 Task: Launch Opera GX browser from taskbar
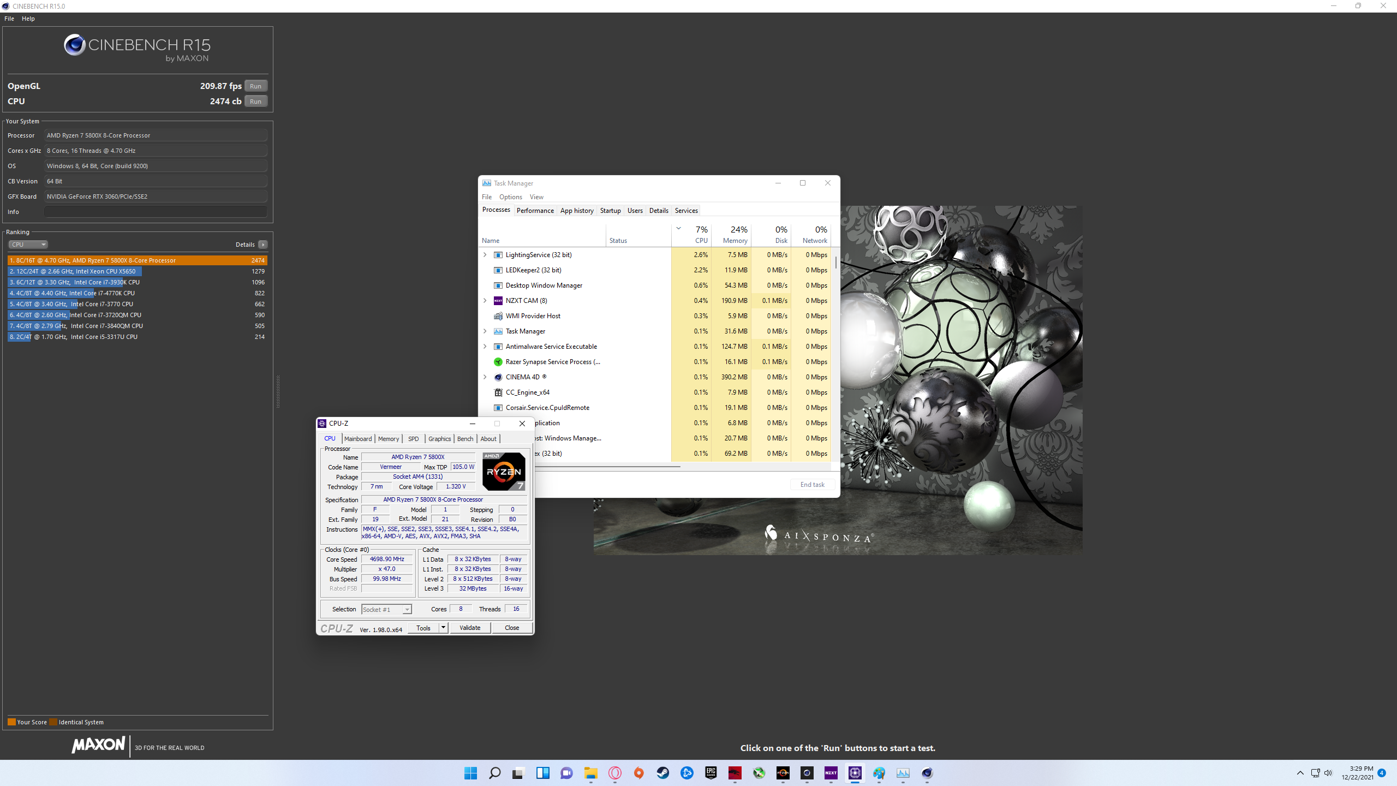[x=614, y=773]
